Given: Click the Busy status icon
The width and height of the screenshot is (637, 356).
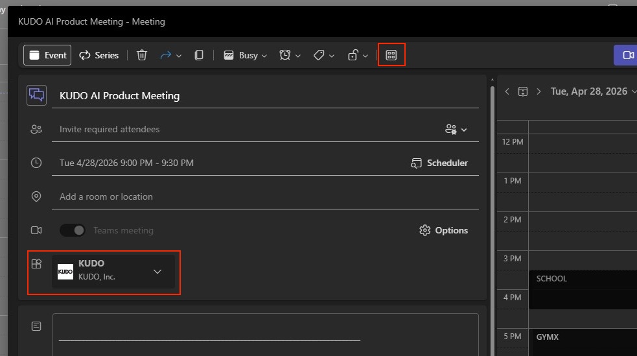Looking at the screenshot, I should (x=229, y=55).
